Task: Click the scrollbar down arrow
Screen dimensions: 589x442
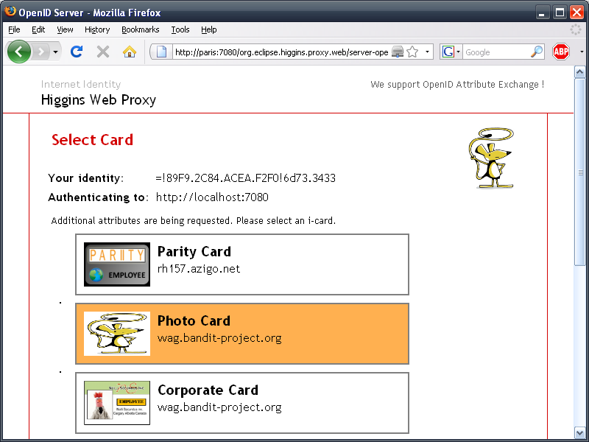Action: [x=579, y=432]
